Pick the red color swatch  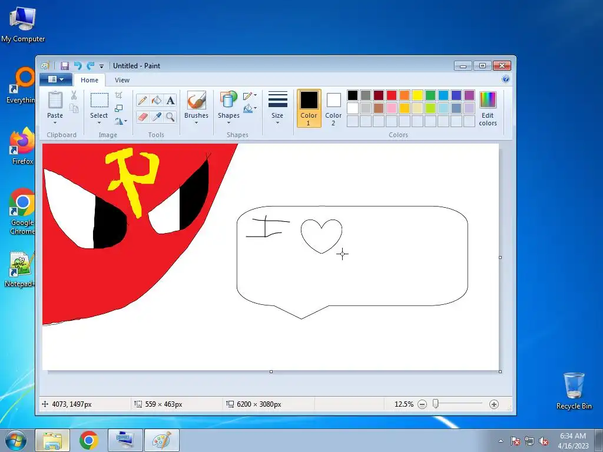click(x=392, y=95)
